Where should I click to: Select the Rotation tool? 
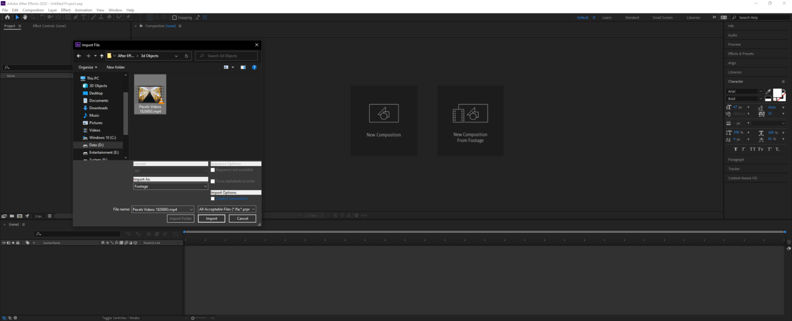tap(43, 17)
